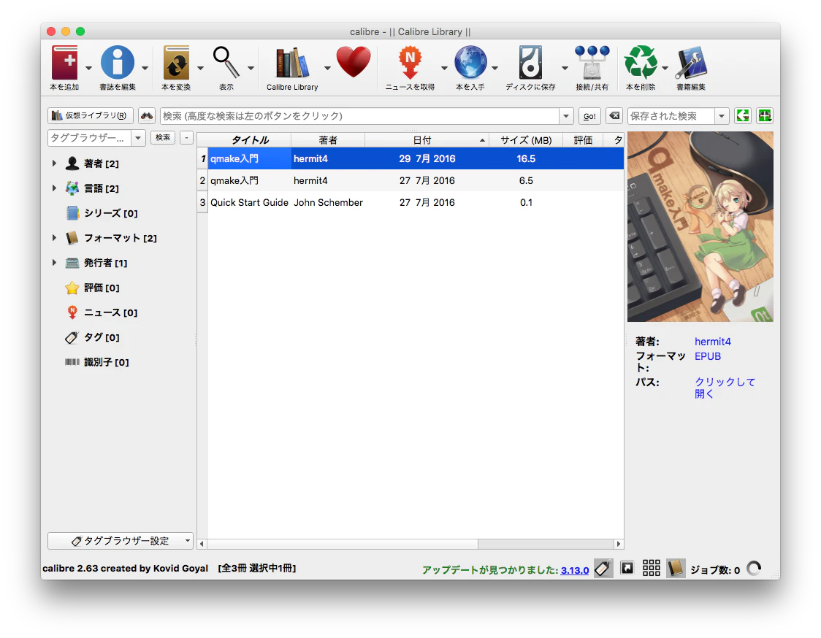
Task: Click the Go! search button
Action: [x=589, y=116]
